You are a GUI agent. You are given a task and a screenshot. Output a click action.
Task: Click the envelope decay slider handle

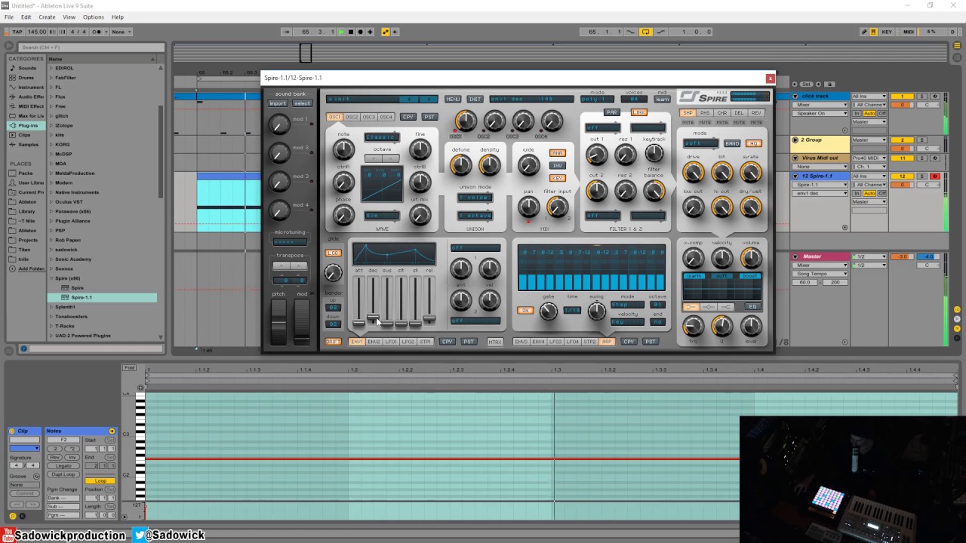coord(373,318)
